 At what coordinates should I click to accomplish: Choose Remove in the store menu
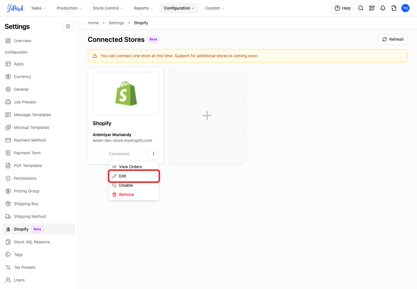tap(134, 194)
